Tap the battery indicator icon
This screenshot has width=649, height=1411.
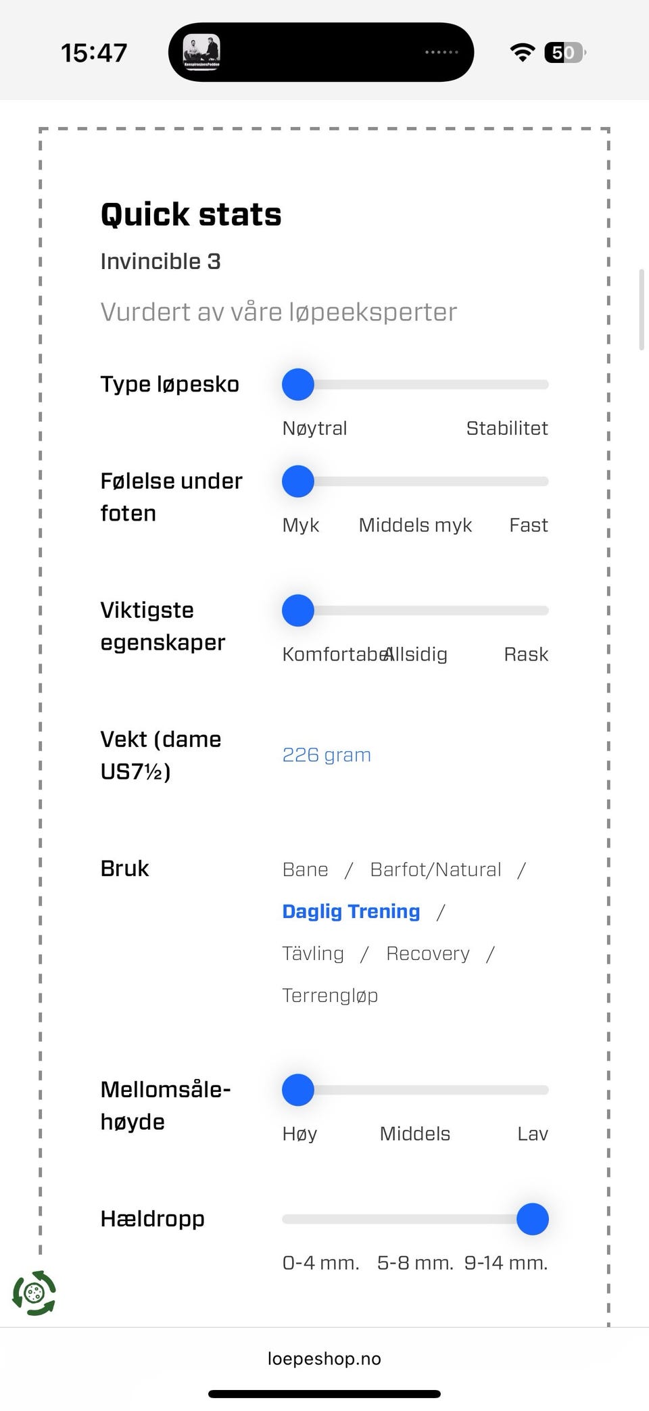pyautogui.click(x=565, y=53)
